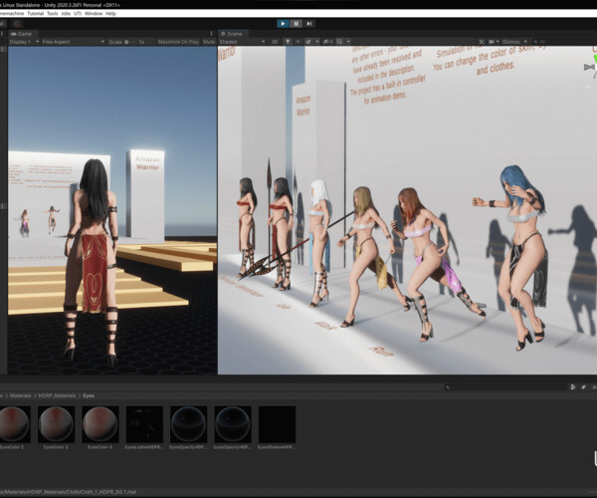The height and width of the screenshot is (498, 597).
Task: Switch to the Scene tab
Action: click(233, 34)
